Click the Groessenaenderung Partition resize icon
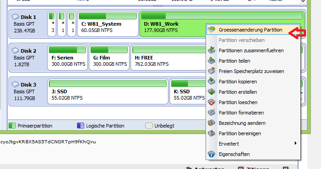This screenshot has width=321, height=169. point(211,30)
